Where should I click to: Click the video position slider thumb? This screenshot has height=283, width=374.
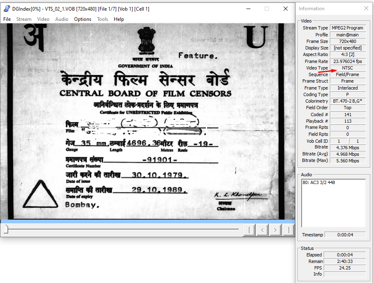tap(6, 229)
